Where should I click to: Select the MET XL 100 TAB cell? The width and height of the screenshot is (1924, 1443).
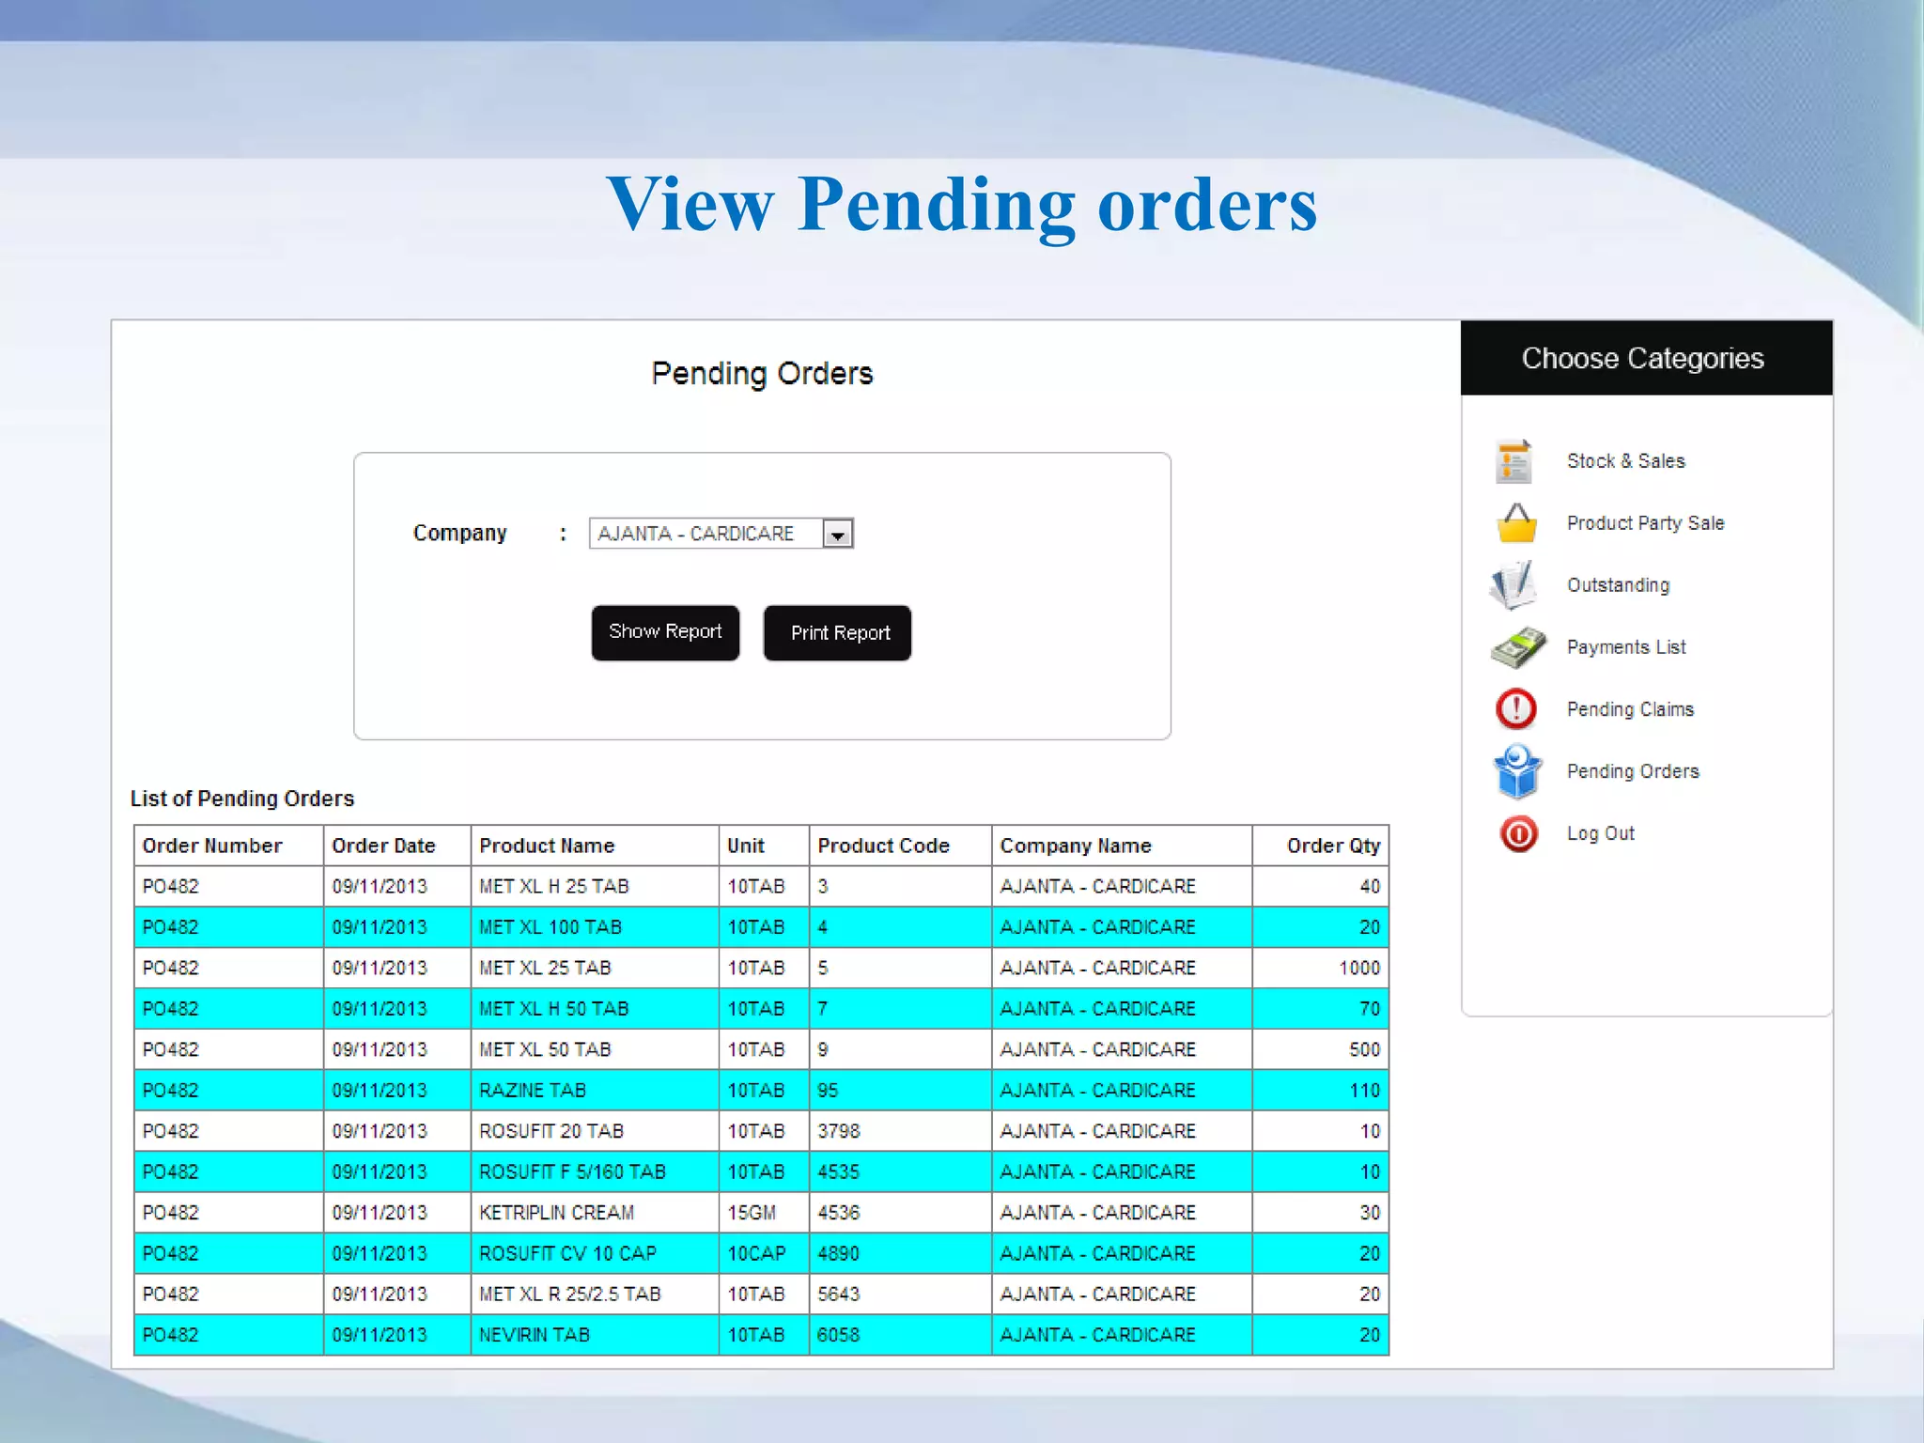595,927
